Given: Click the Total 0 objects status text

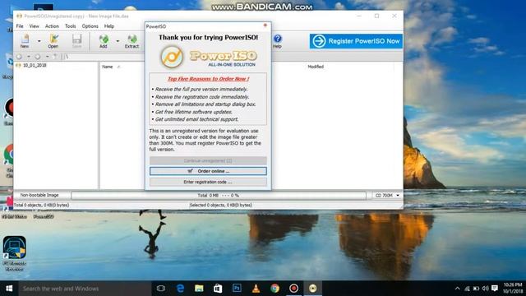Looking at the screenshot, I should (x=41, y=205).
